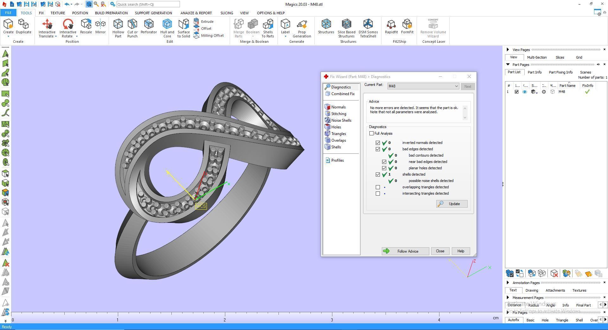Open the Perforator tool
The image size is (608, 330).
click(x=149, y=26)
